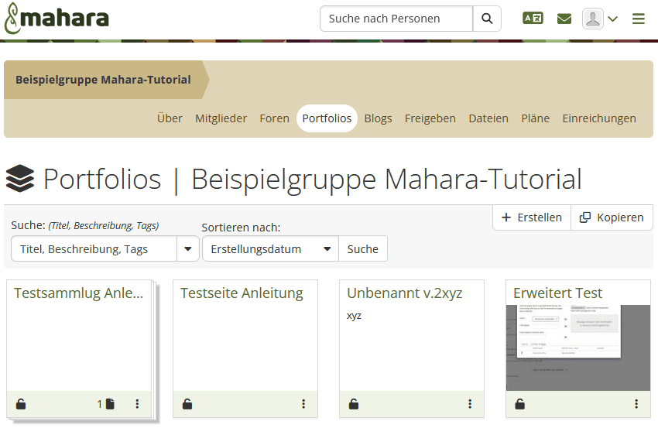Open the inbox envelope icon
This screenshot has width=658, height=428.
564,19
